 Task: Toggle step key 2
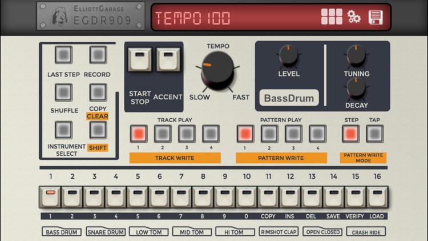[x=72, y=197]
